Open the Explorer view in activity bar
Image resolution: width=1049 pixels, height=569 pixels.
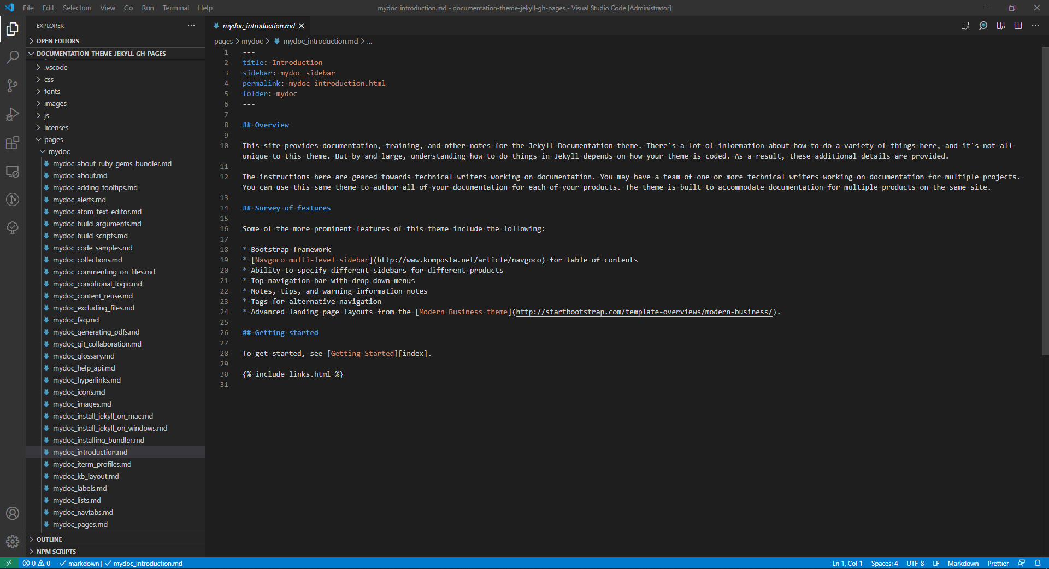click(13, 28)
